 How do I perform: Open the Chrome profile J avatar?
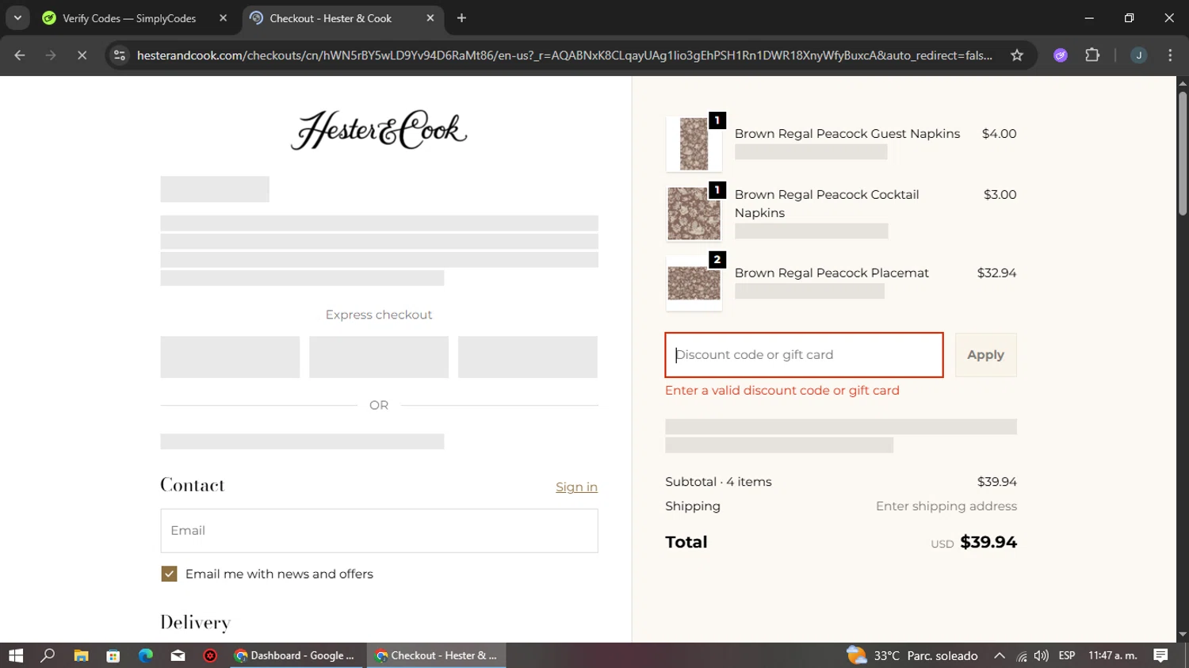(1138, 55)
